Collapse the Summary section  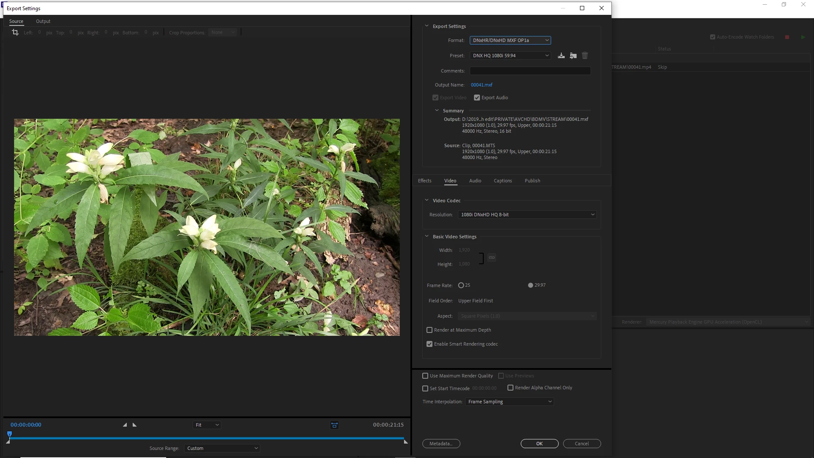(x=437, y=111)
